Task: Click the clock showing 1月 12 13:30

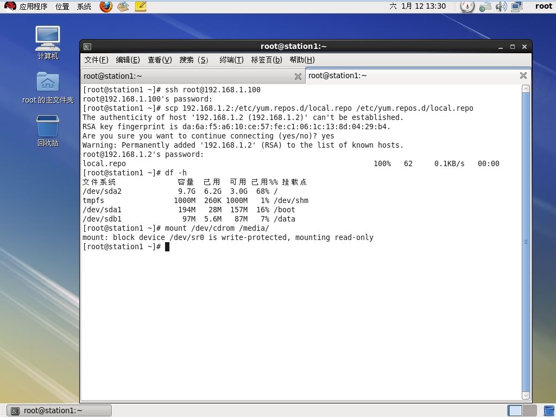Action: (x=418, y=6)
